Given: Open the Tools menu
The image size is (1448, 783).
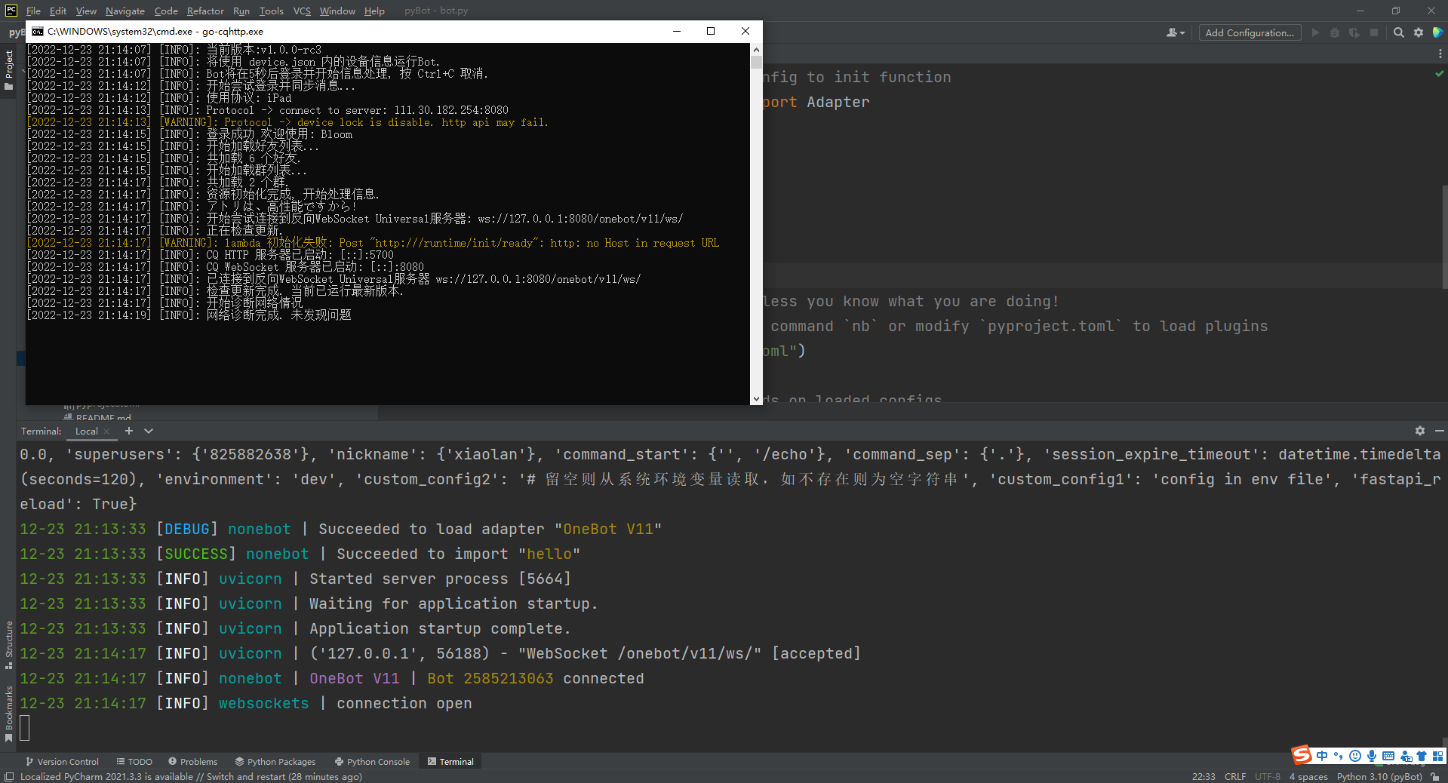Looking at the screenshot, I should [271, 11].
